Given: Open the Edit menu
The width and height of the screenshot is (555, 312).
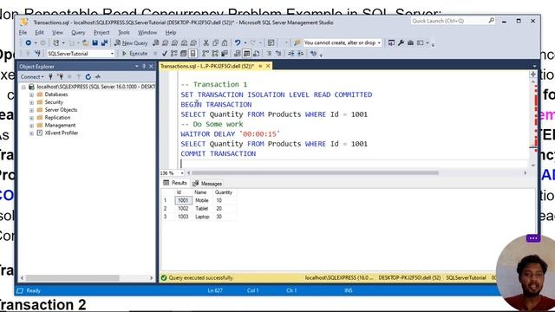Looking at the screenshot, I should [x=39, y=32].
